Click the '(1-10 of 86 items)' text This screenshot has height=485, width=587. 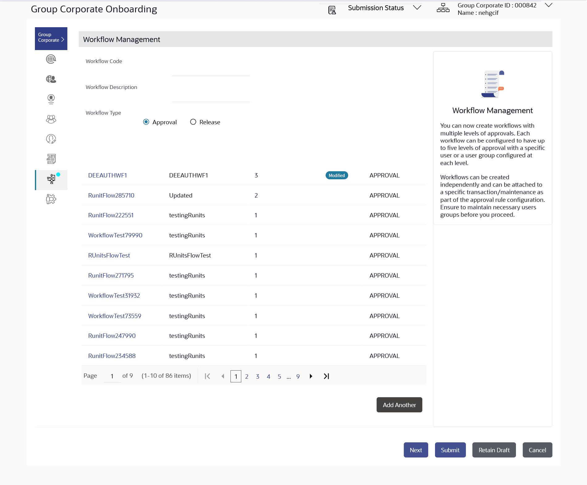pyautogui.click(x=166, y=376)
